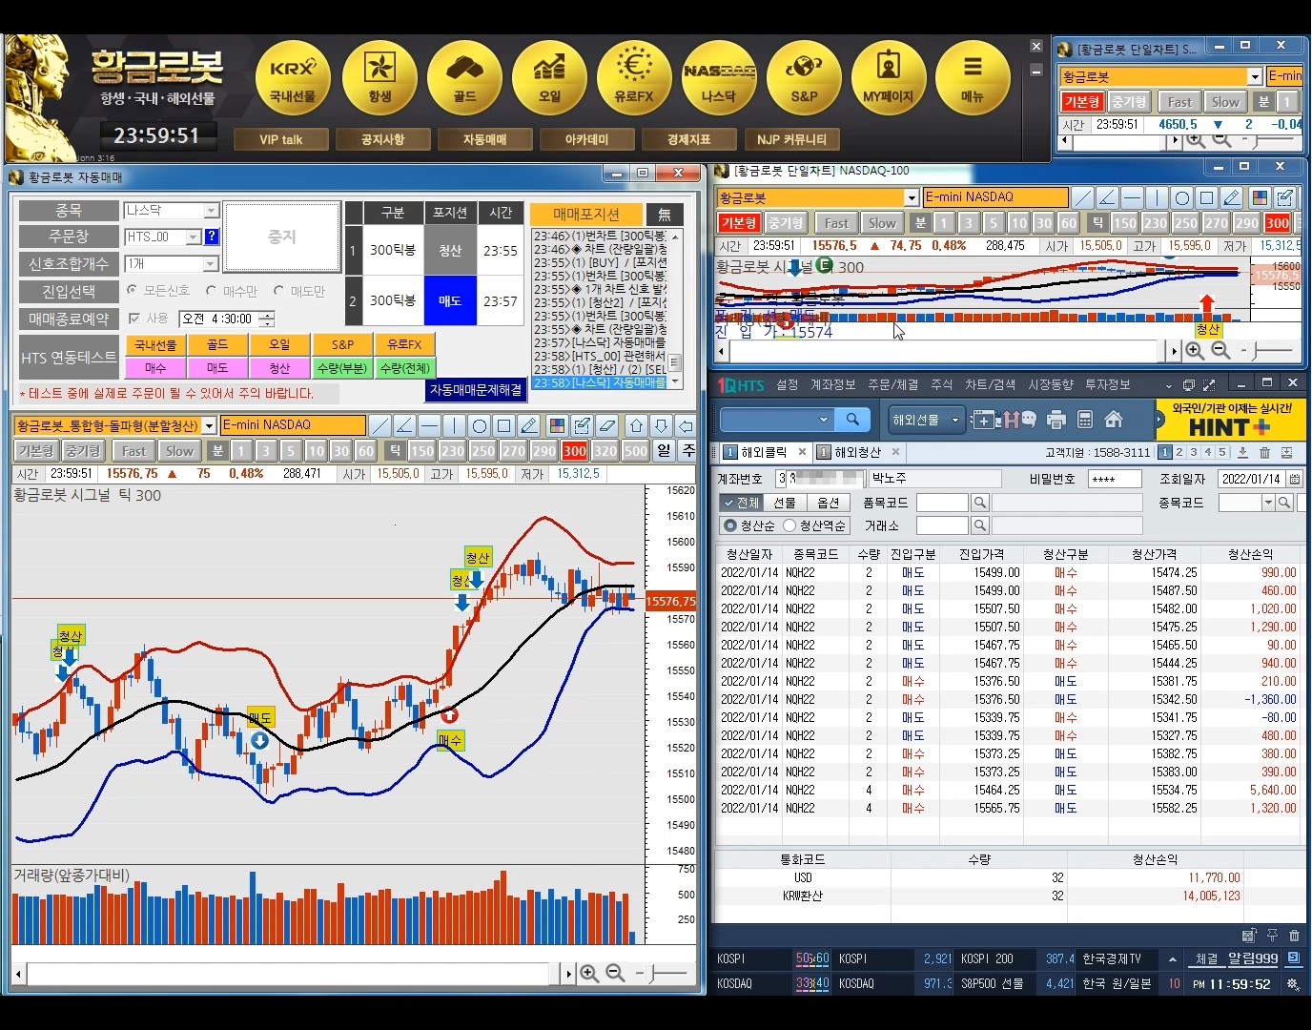Click 중지 stop button in 자동매매
1312x1030 pixels.
pos(281,236)
